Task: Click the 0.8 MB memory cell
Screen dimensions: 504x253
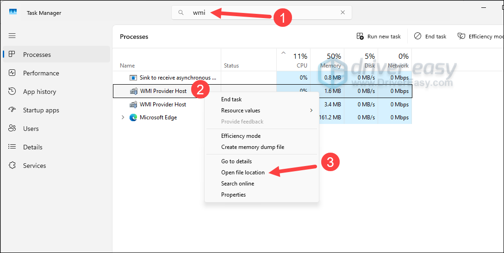Action: (327, 78)
